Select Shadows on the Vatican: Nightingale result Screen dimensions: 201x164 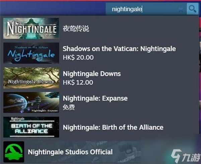click(x=119, y=49)
